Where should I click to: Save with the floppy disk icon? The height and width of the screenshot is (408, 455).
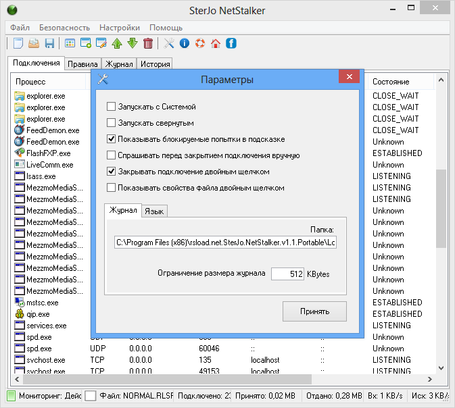[49, 43]
